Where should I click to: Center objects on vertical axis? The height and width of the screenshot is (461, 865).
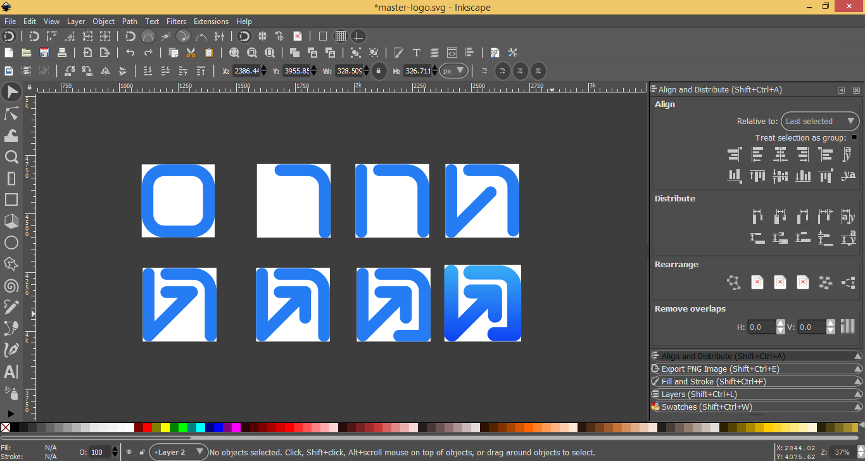780,154
